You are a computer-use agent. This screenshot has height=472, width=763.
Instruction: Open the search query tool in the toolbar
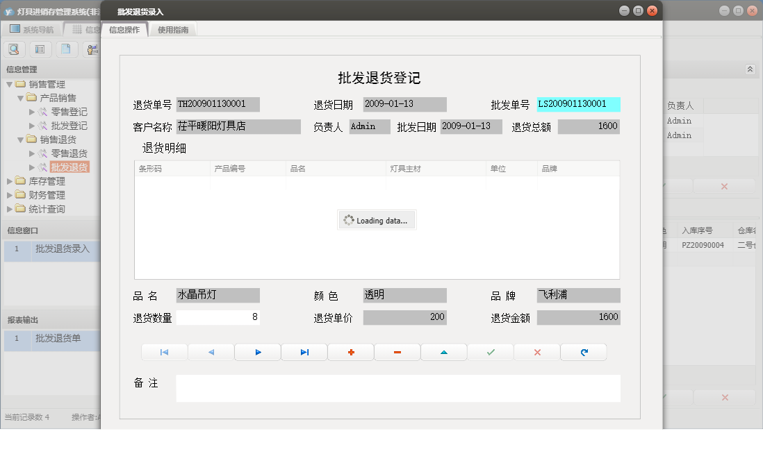pyautogui.click(x=14, y=49)
